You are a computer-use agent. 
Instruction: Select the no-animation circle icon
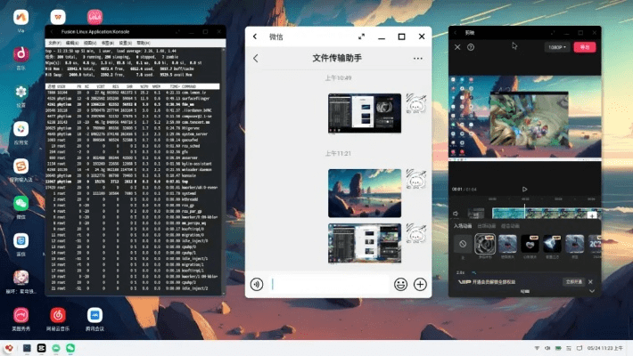(462, 243)
